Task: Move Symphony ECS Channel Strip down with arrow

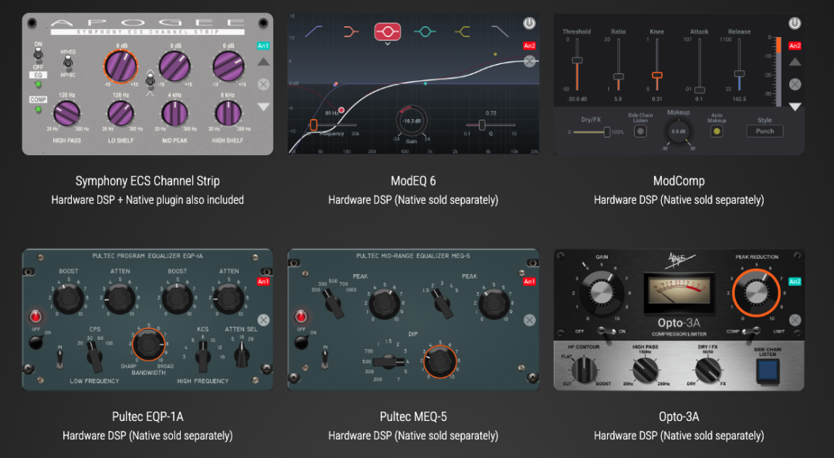Action: pos(263,107)
